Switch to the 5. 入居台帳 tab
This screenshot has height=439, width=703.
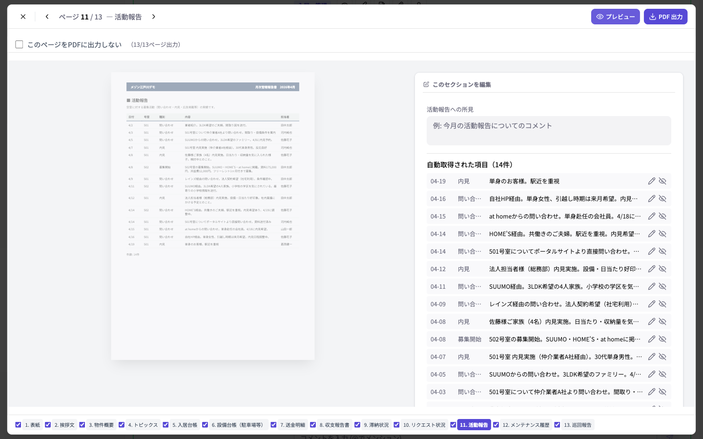pyautogui.click(x=185, y=425)
